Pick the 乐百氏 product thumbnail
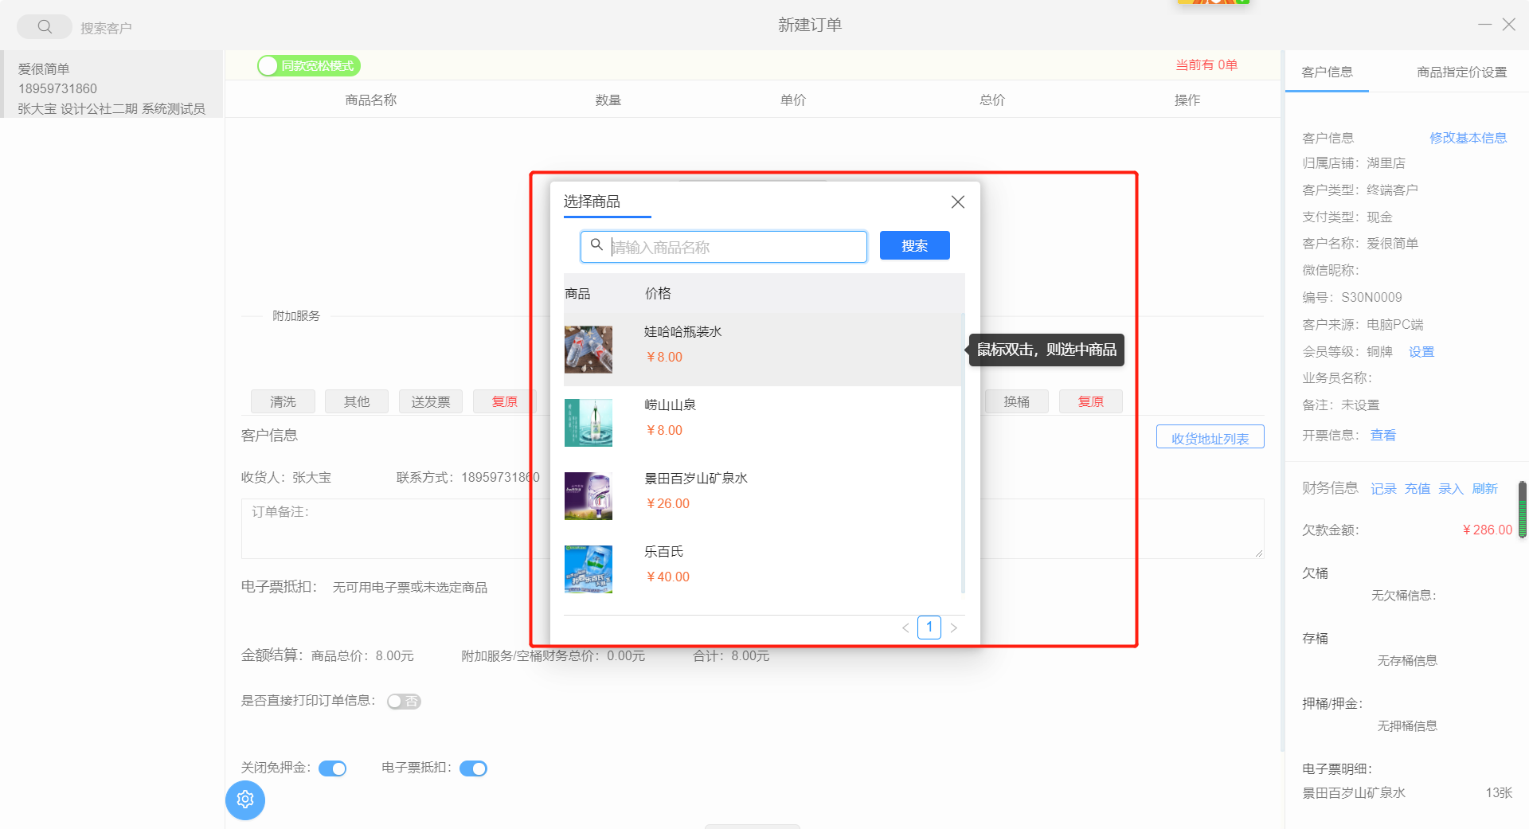This screenshot has width=1529, height=829. point(588,569)
